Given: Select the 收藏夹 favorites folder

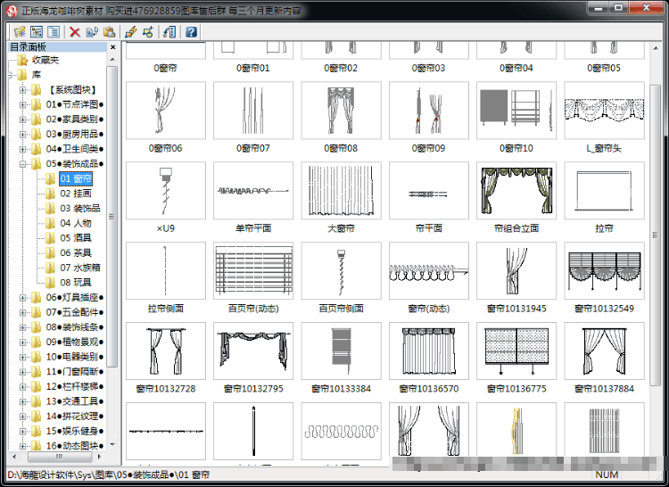Looking at the screenshot, I should (x=45, y=60).
